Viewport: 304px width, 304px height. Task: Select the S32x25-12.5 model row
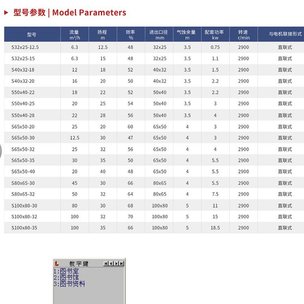[25, 47]
